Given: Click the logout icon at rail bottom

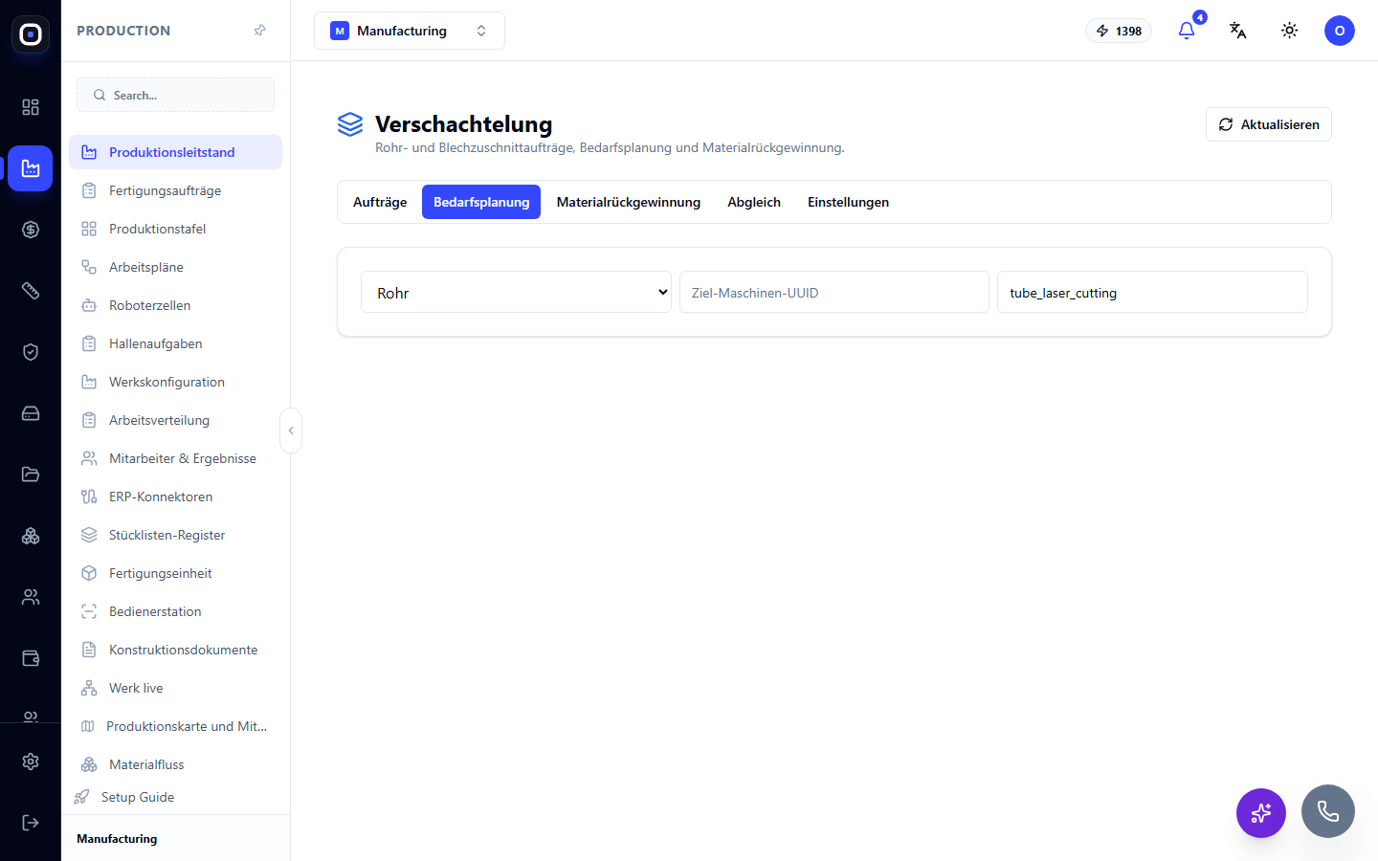Looking at the screenshot, I should pyautogui.click(x=31, y=823).
